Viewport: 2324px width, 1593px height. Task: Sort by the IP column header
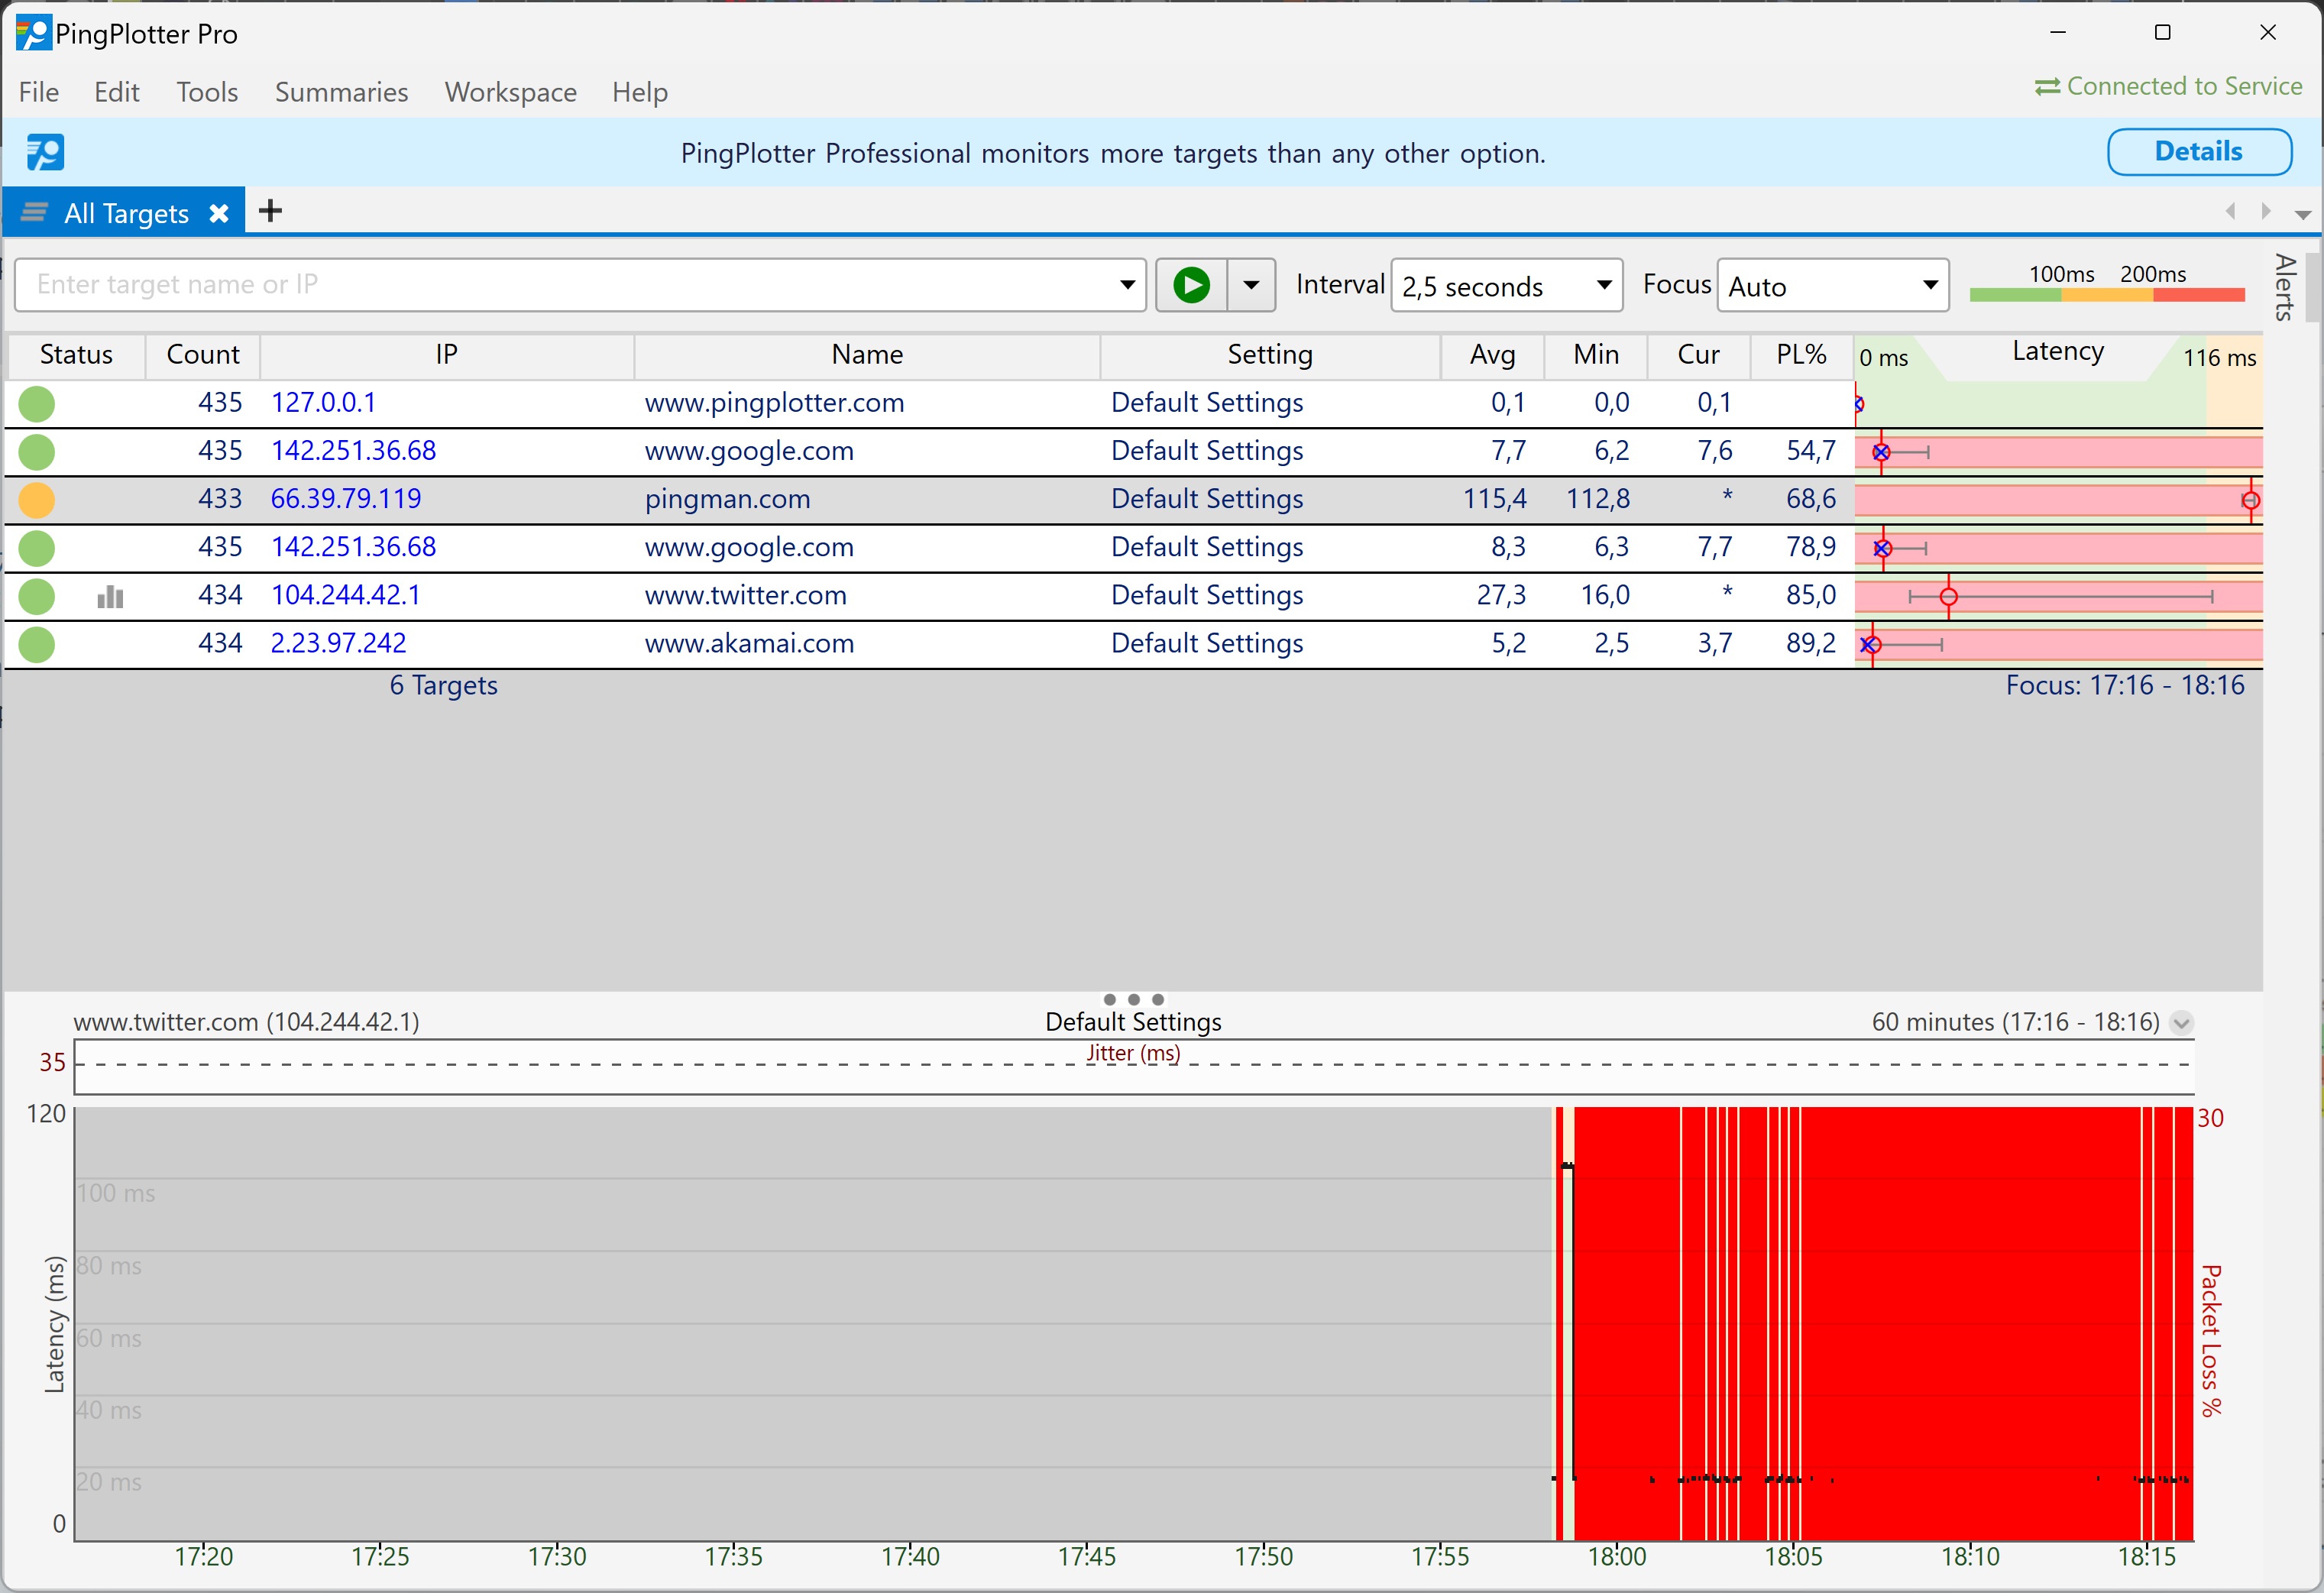446,355
